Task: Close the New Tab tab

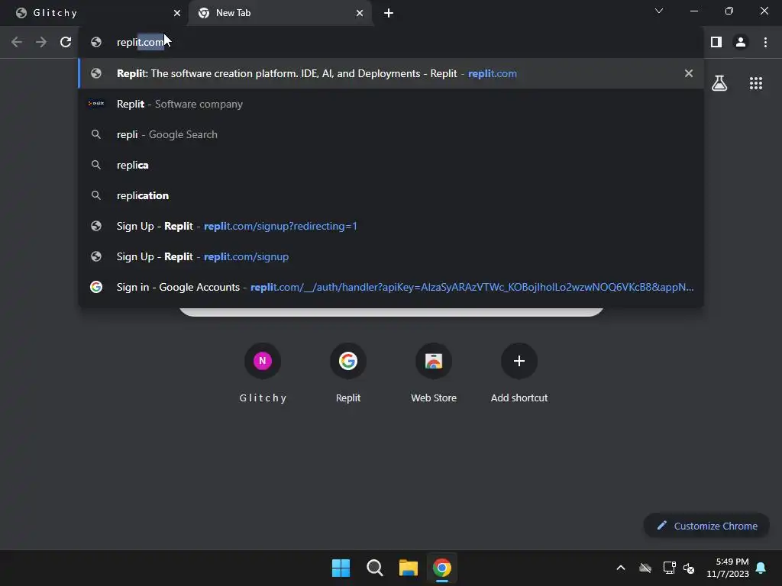Action: pos(360,13)
